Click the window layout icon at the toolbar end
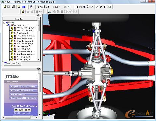 109,7
